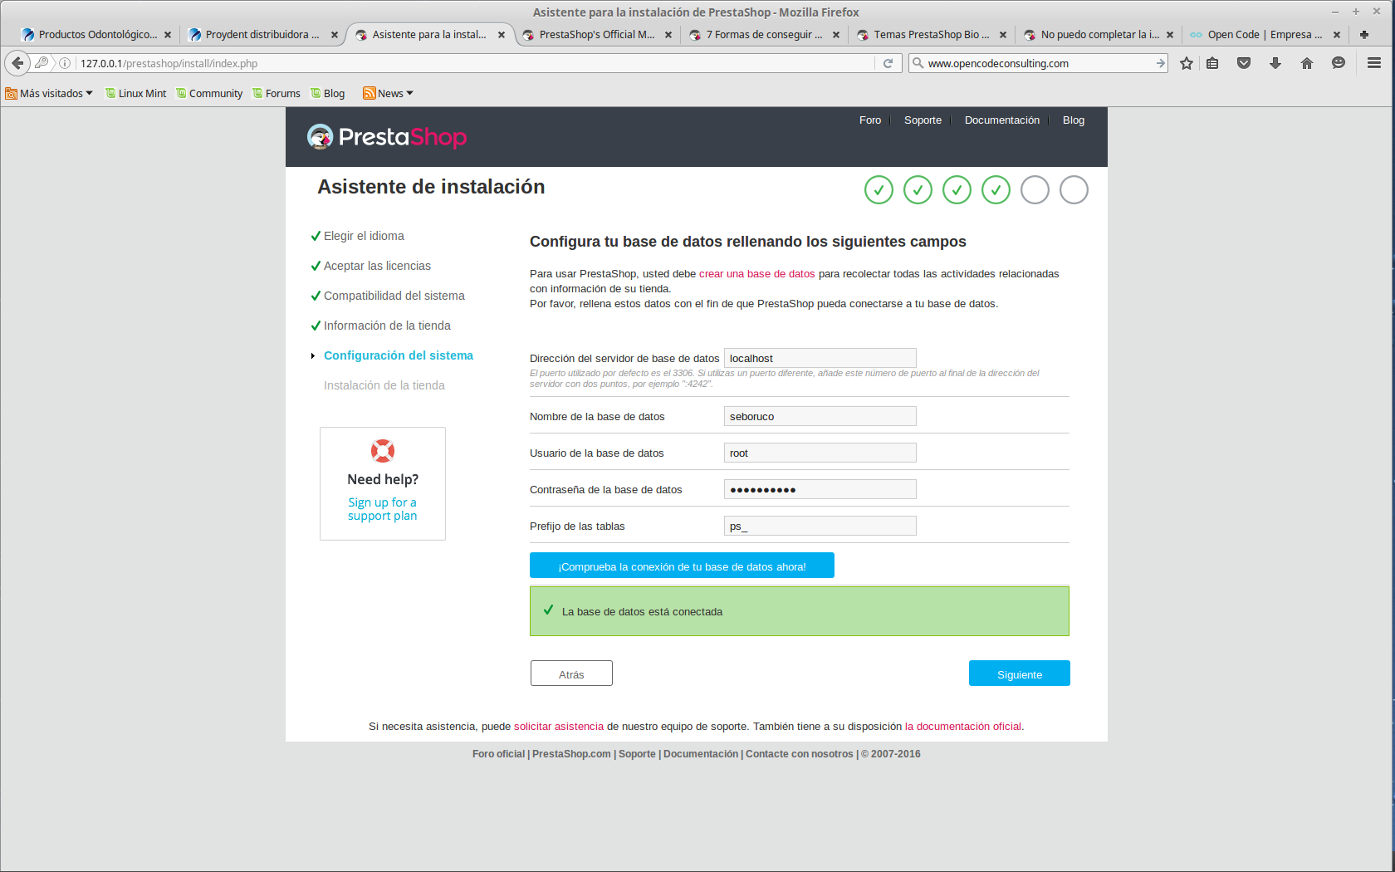The width and height of the screenshot is (1395, 872).
Task: Select the fifth empty progress step circle
Action: click(x=1035, y=190)
